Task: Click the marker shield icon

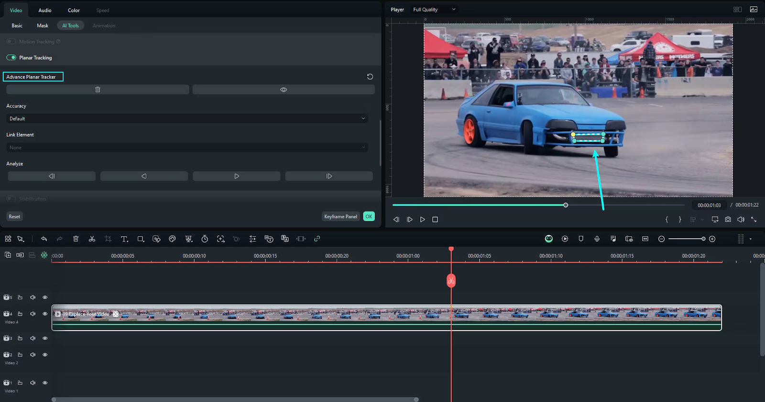Action: pos(581,239)
